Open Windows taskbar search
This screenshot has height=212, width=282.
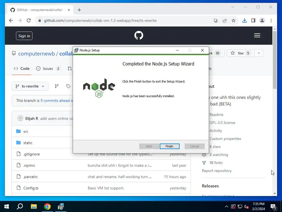20,206
